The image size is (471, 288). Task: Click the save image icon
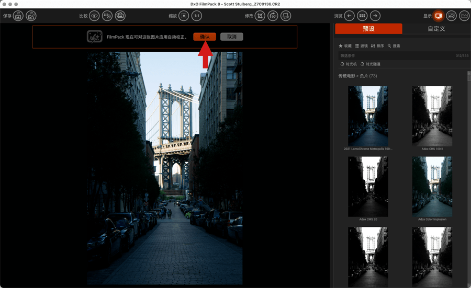[x=18, y=16]
